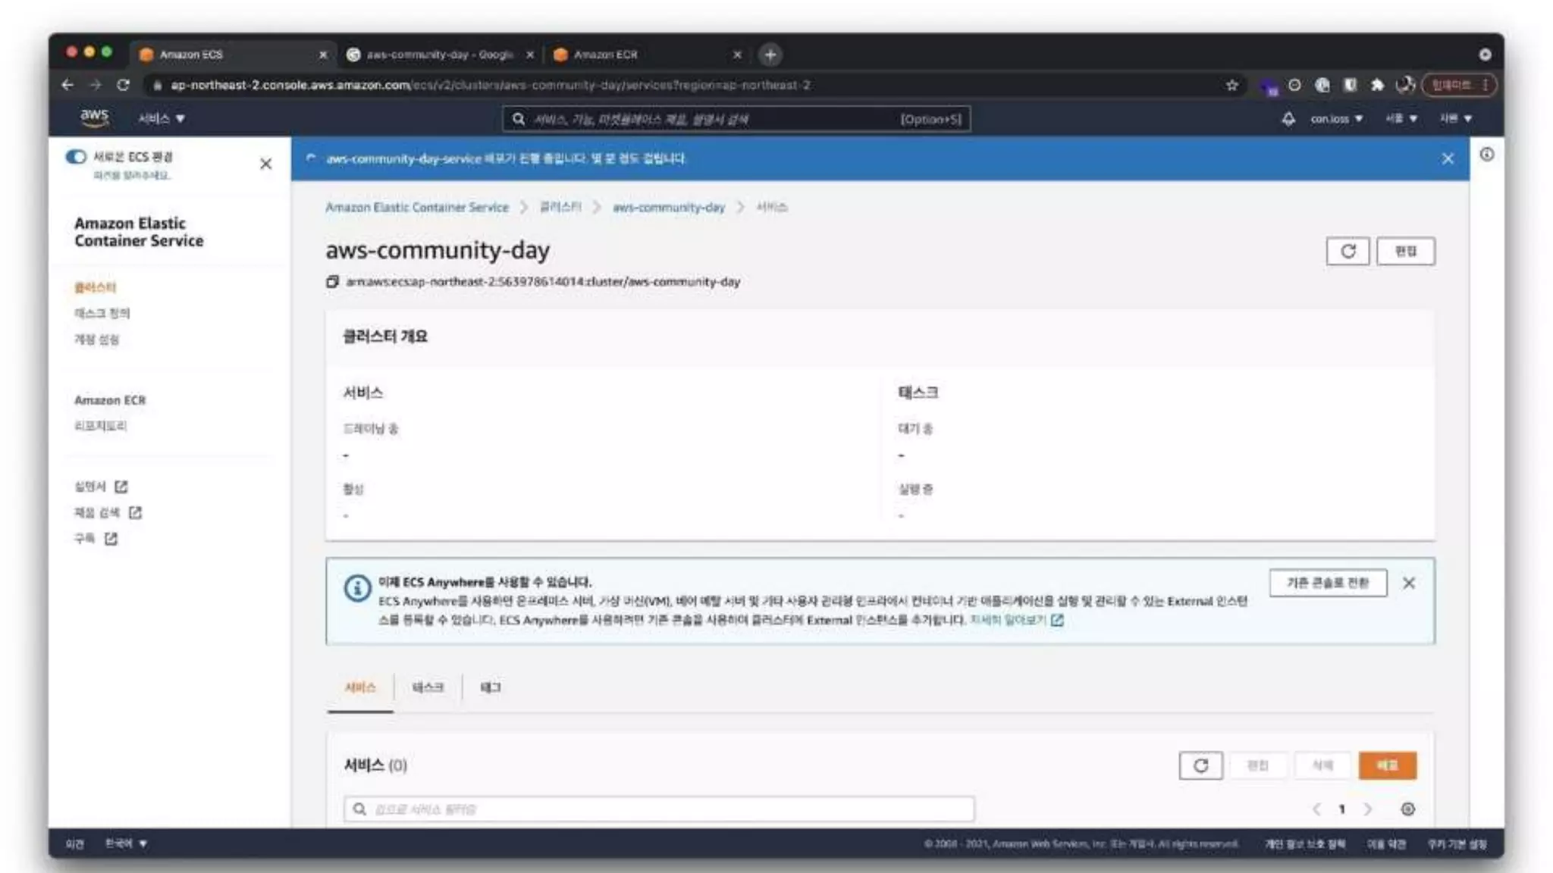Toggle the new ECS experience switch
This screenshot has width=1553, height=873.
pyautogui.click(x=76, y=157)
